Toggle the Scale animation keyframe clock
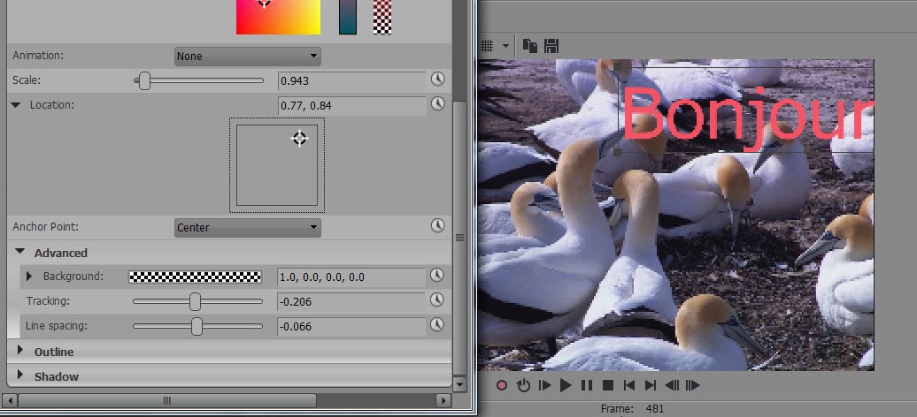 437,80
